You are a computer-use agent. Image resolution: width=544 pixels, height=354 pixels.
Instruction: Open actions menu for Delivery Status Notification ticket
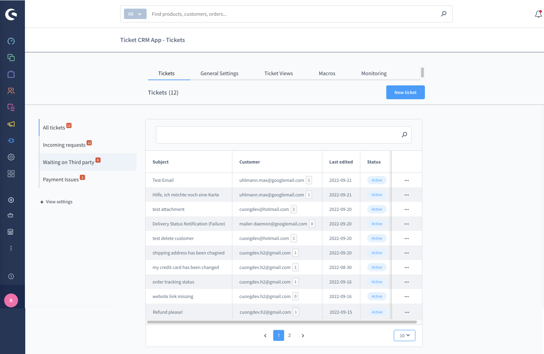[x=407, y=224]
